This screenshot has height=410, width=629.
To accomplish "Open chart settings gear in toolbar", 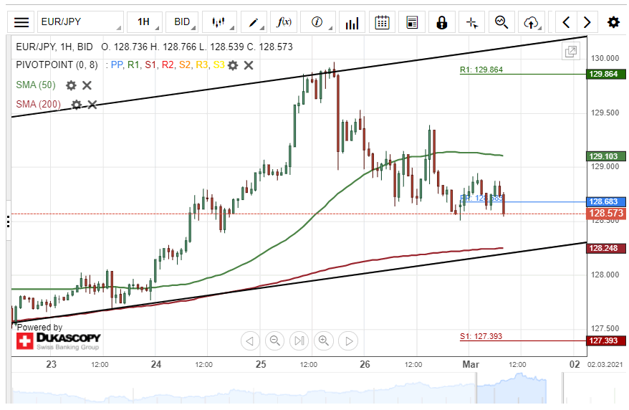I will (x=613, y=22).
